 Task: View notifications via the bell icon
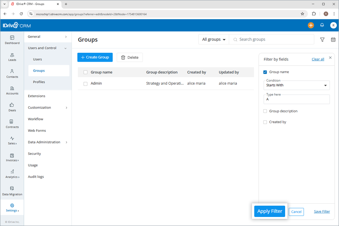coord(322,25)
